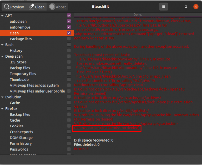Enable the Deep scan group checkbox

[69, 56]
